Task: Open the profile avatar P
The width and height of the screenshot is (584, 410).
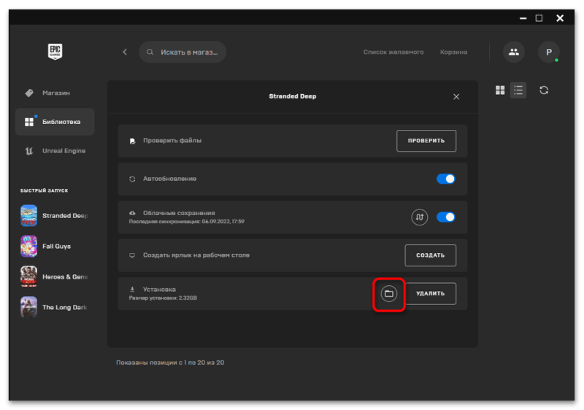Action: pos(549,52)
